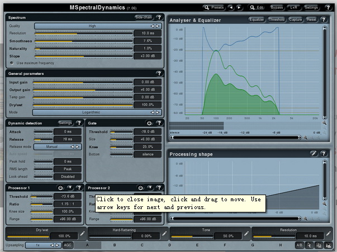Adjust the Output gain slider
This screenshot has width=337, height=252.
pyautogui.click(x=83, y=90)
